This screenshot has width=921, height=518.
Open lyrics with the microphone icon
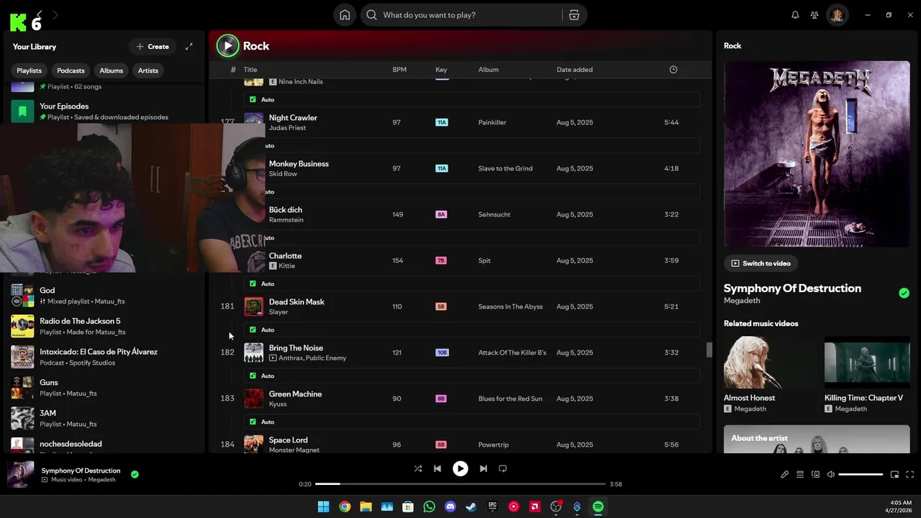[x=785, y=474]
